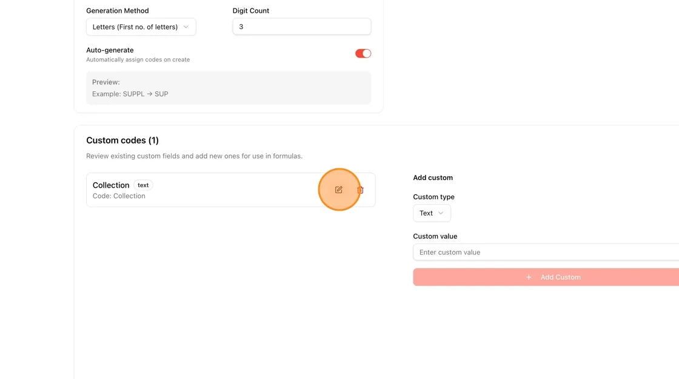Click the 'Custom codes (1)' heading
The image size is (679, 379).
[x=122, y=140]
